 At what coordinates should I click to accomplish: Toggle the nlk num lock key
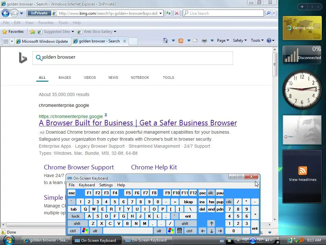[x=229, y=202]
